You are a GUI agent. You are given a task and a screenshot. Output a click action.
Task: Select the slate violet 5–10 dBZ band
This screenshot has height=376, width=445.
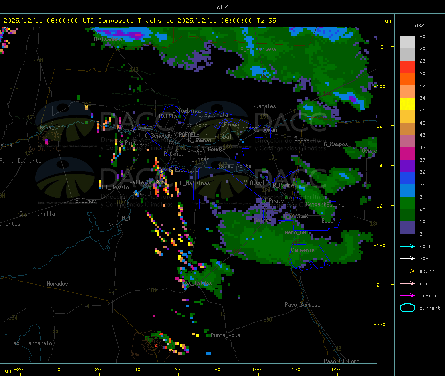[x=407, y=228]
